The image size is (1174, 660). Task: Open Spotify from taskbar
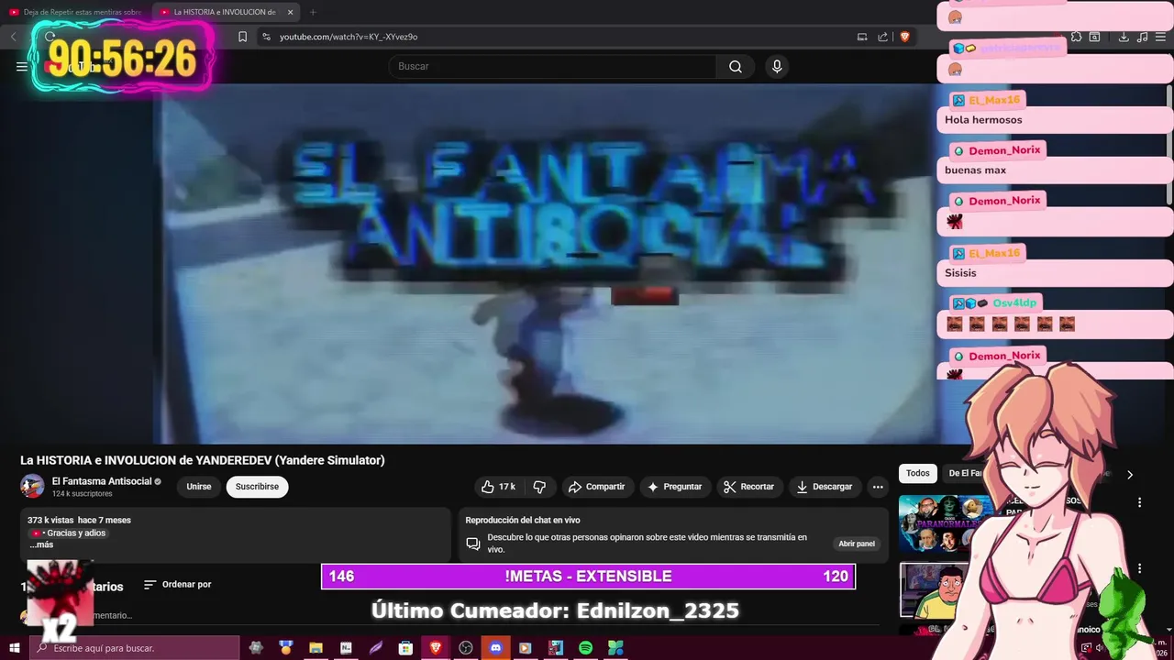click(x=585, y=648)
